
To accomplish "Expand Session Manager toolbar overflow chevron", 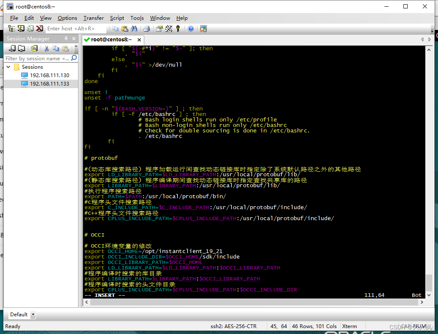I will point(76,47).
